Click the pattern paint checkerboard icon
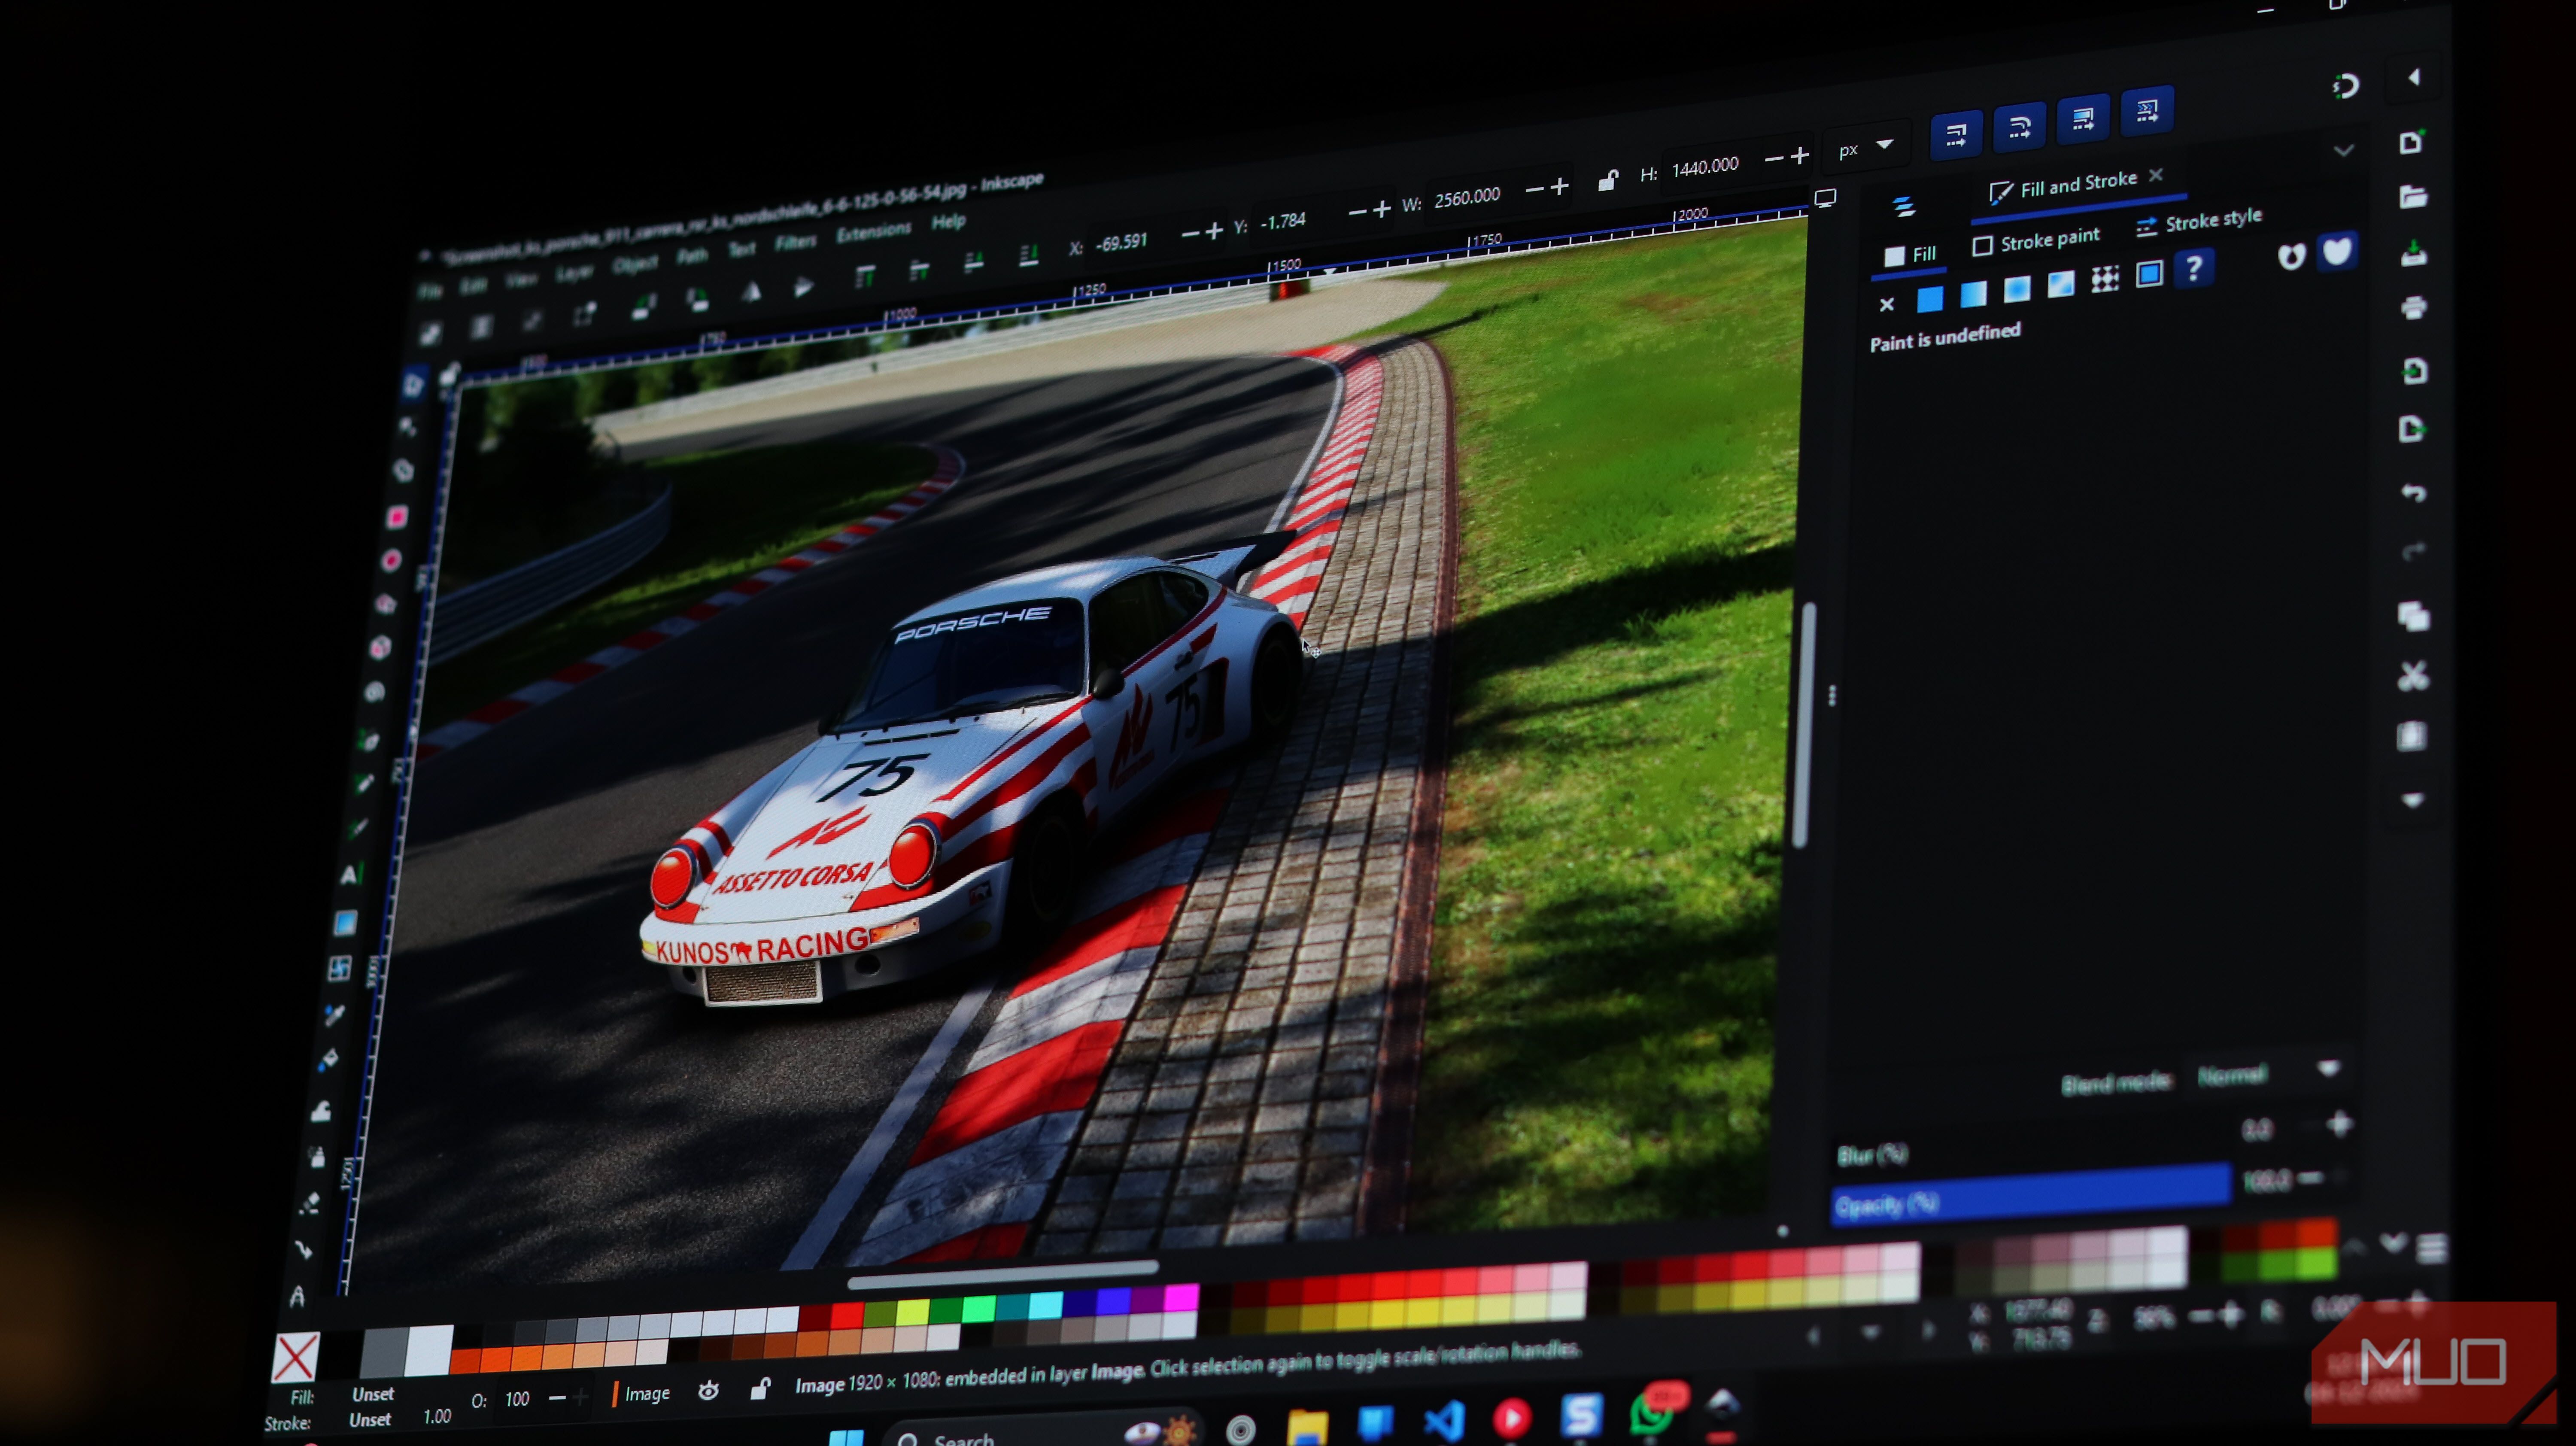 (x=2105, y=279)
